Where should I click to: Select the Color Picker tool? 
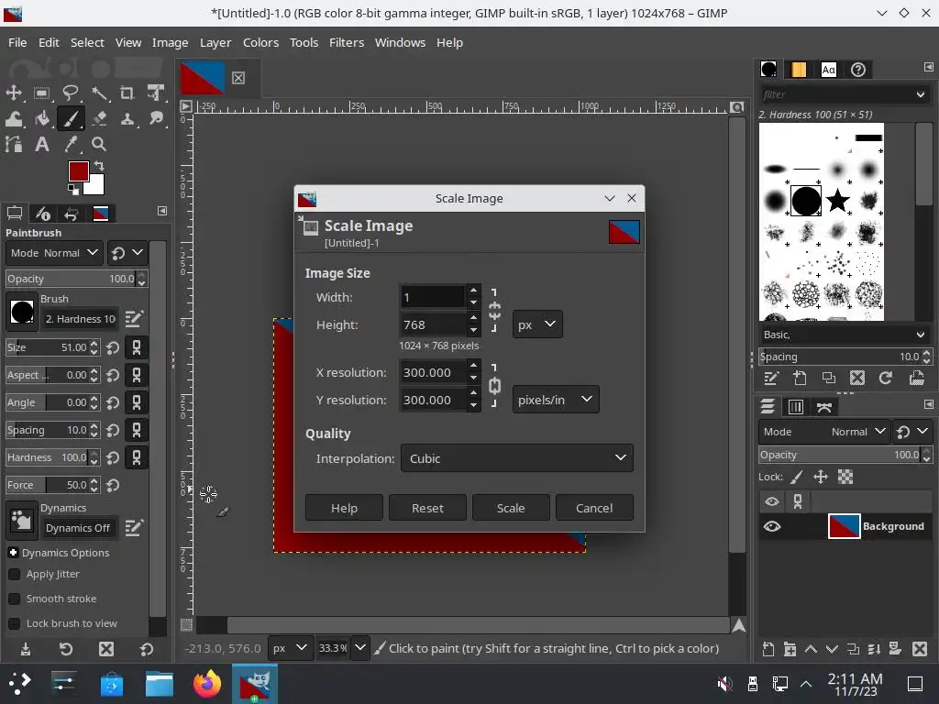(x=70, y=144)
